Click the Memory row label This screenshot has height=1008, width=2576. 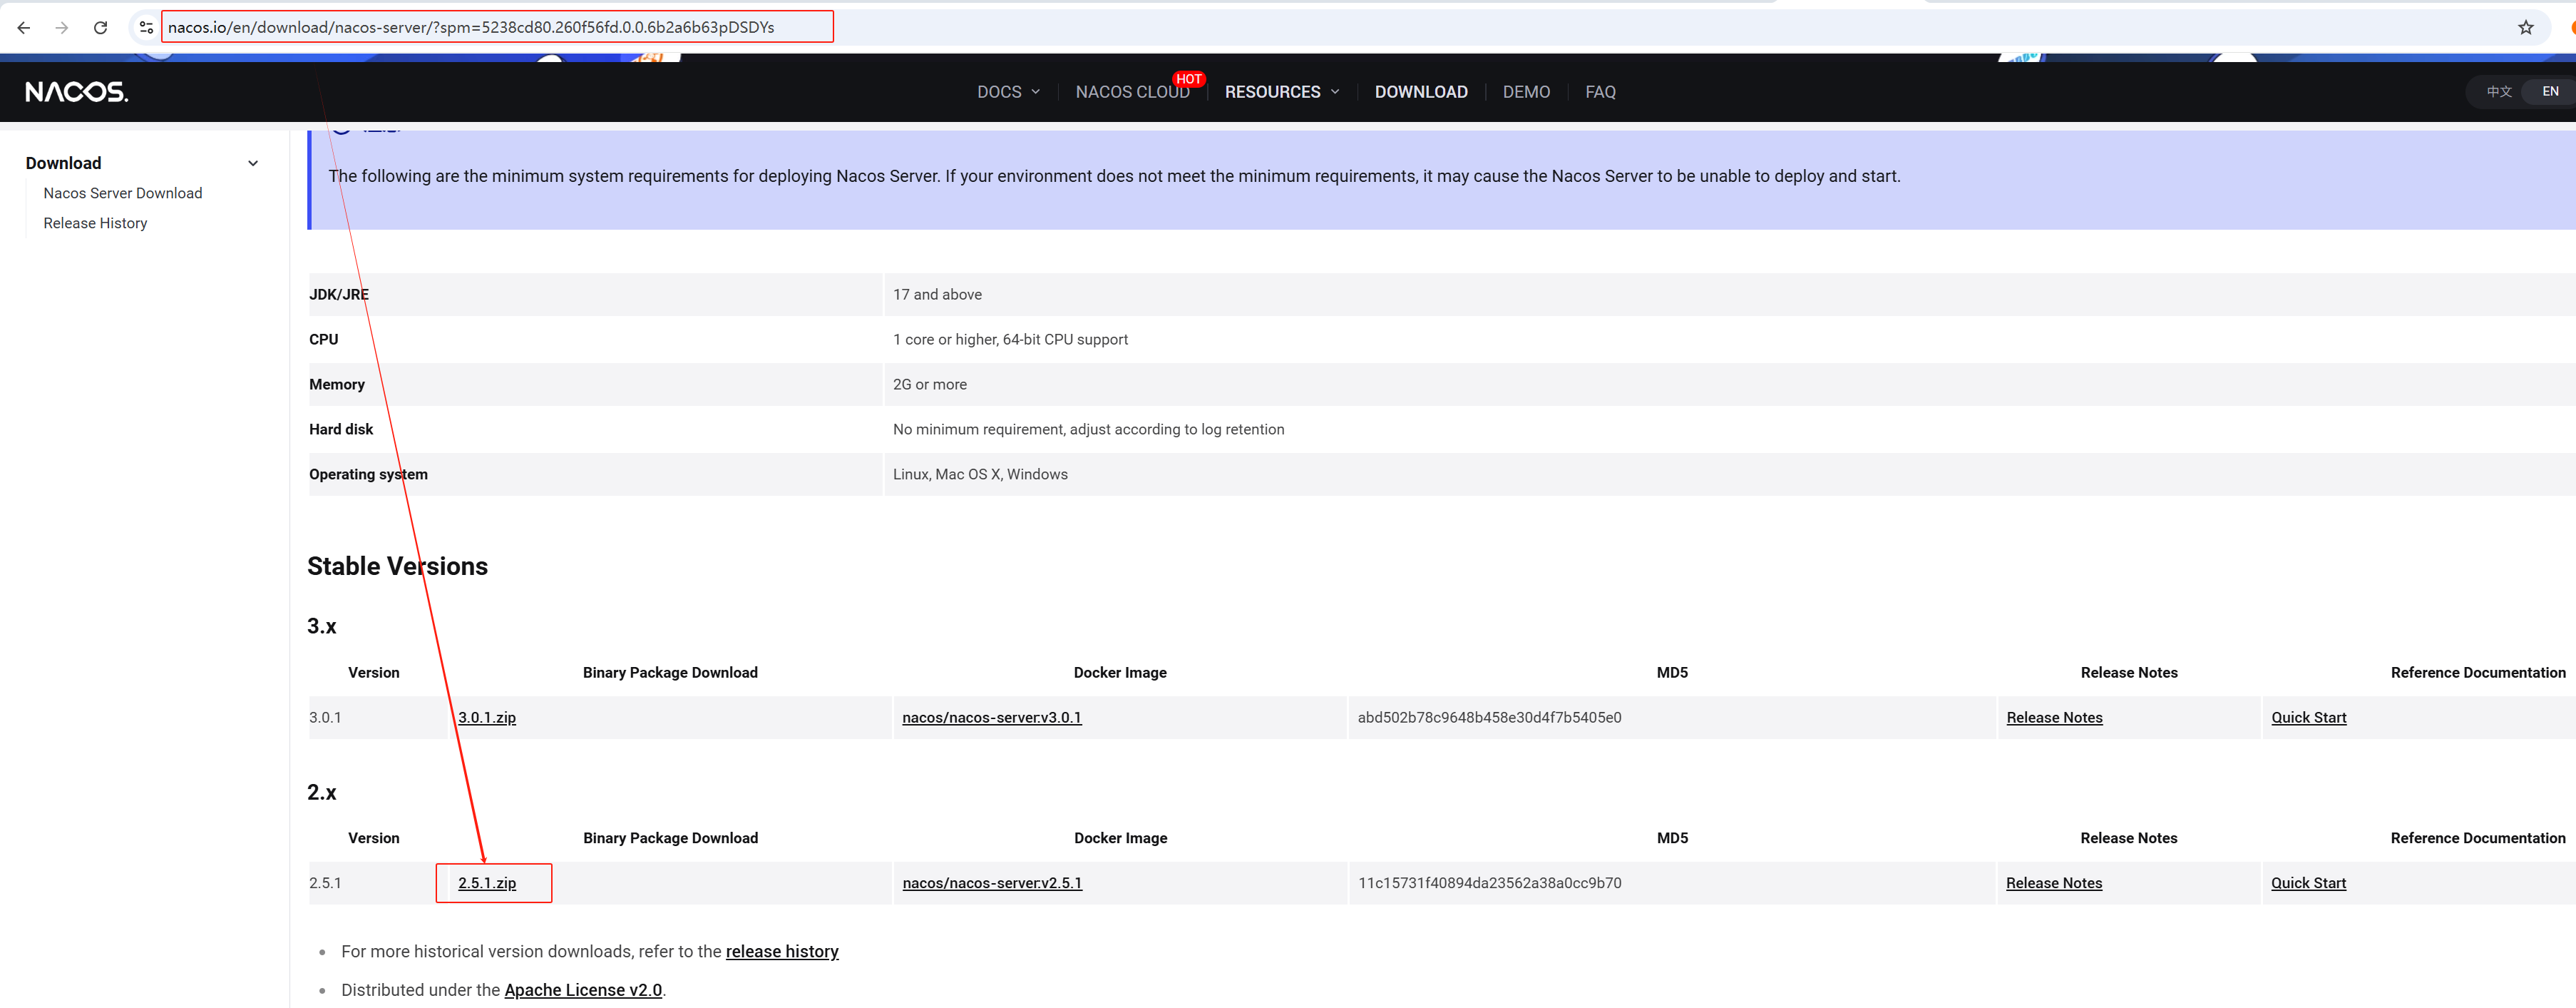click(x=337, y=385)
